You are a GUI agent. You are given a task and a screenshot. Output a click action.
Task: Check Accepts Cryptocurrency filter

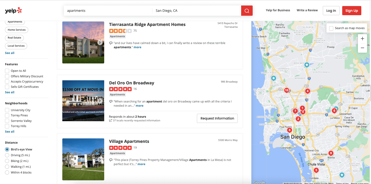[7, 82]
